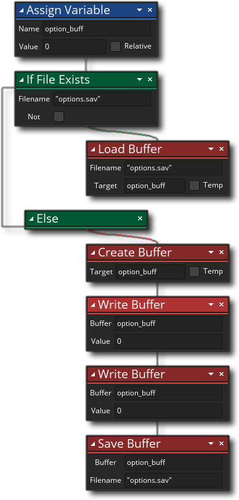The width and height of the screenshot is (239, 500).
Task: Collapse the Assign Variable block with triangle icon
Action: point(22,10)
